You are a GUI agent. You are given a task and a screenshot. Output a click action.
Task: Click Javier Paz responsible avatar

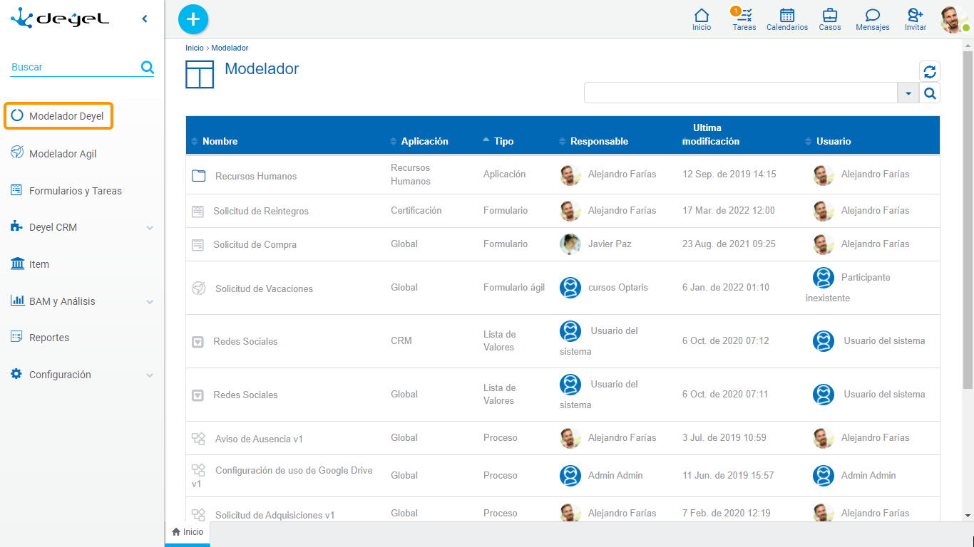tap(570, 244)
